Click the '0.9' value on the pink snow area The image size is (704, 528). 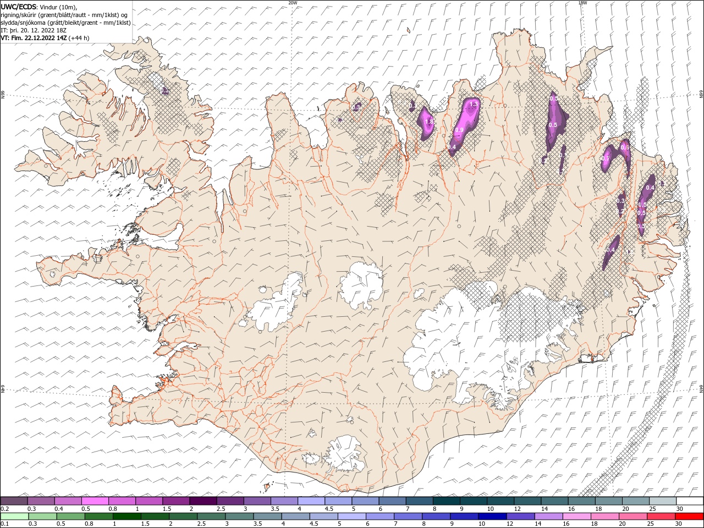(460, 130)
